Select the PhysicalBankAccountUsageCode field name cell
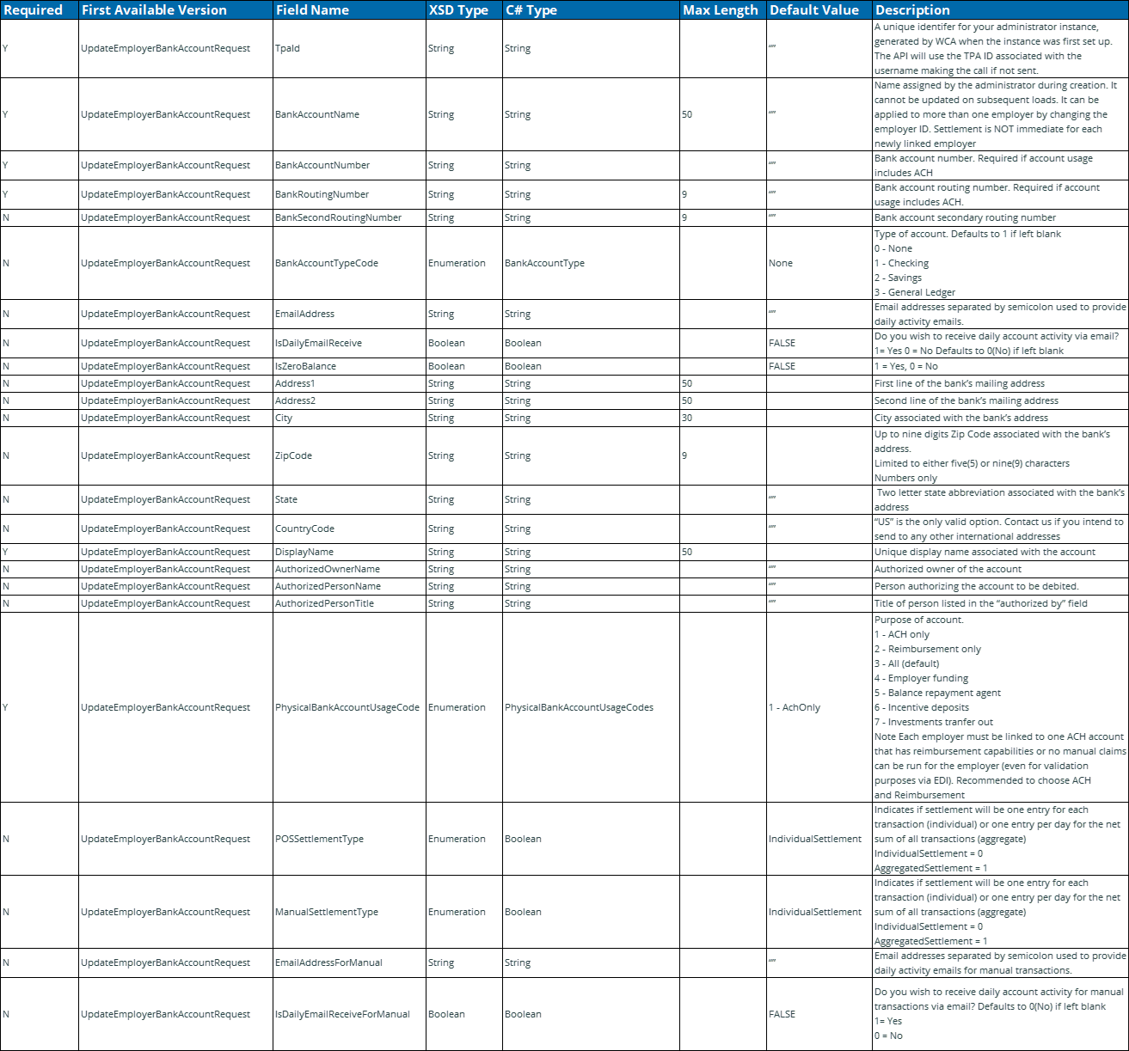Screen dimensions: 1129x1051 [347, 707]
